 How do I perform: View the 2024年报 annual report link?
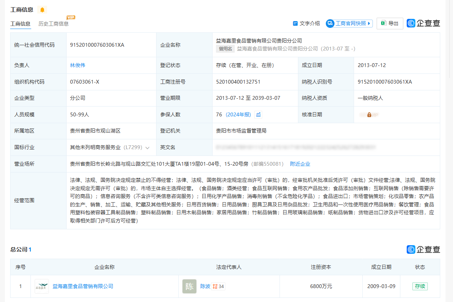(x=238, y=114)
